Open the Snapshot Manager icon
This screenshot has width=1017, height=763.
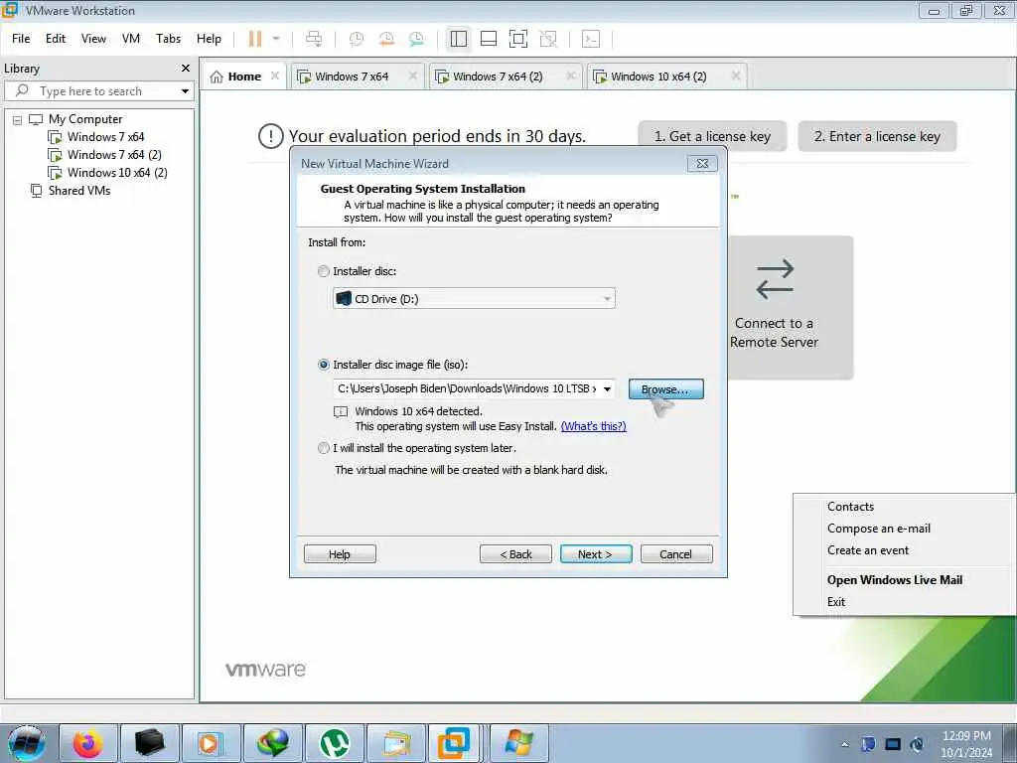[416, 39]
